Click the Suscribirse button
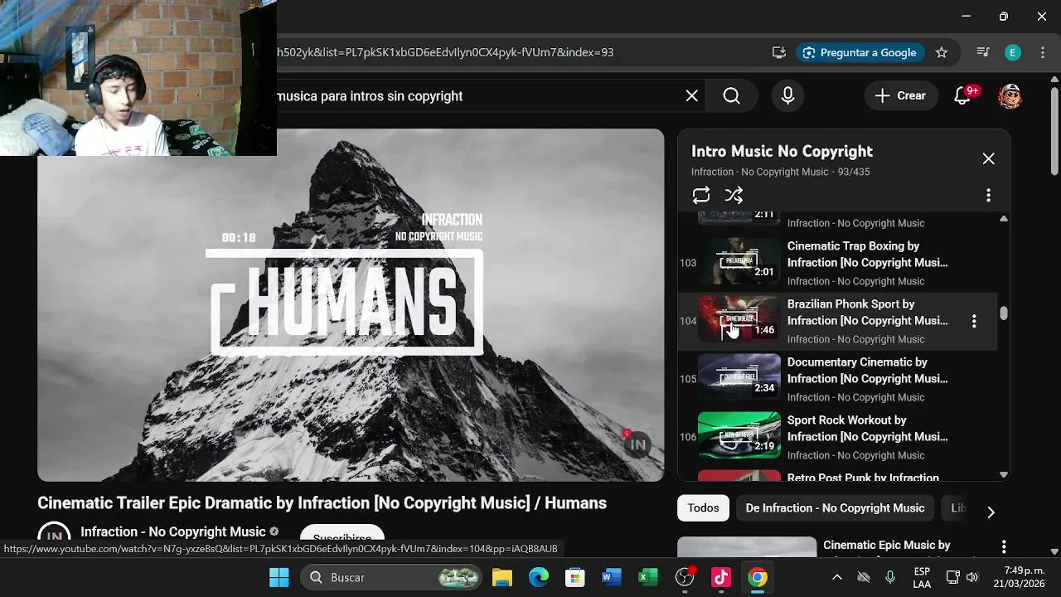Viewport: 1061px width, 597px height. pyautogui.click(x=342, y=535)
